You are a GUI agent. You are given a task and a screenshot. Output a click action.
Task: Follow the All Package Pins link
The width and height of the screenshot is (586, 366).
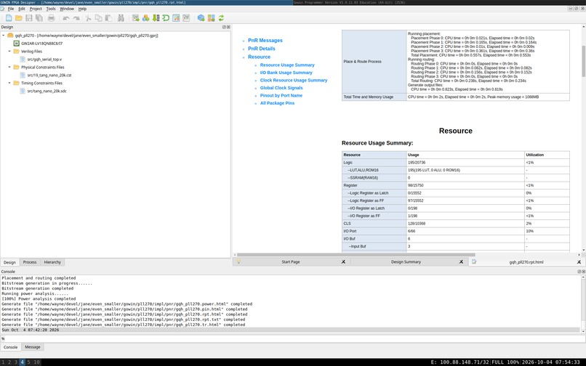[277, 103]
